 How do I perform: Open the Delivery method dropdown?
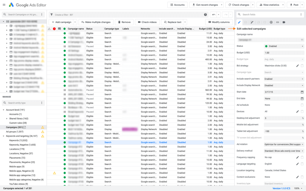click(284, 151)
